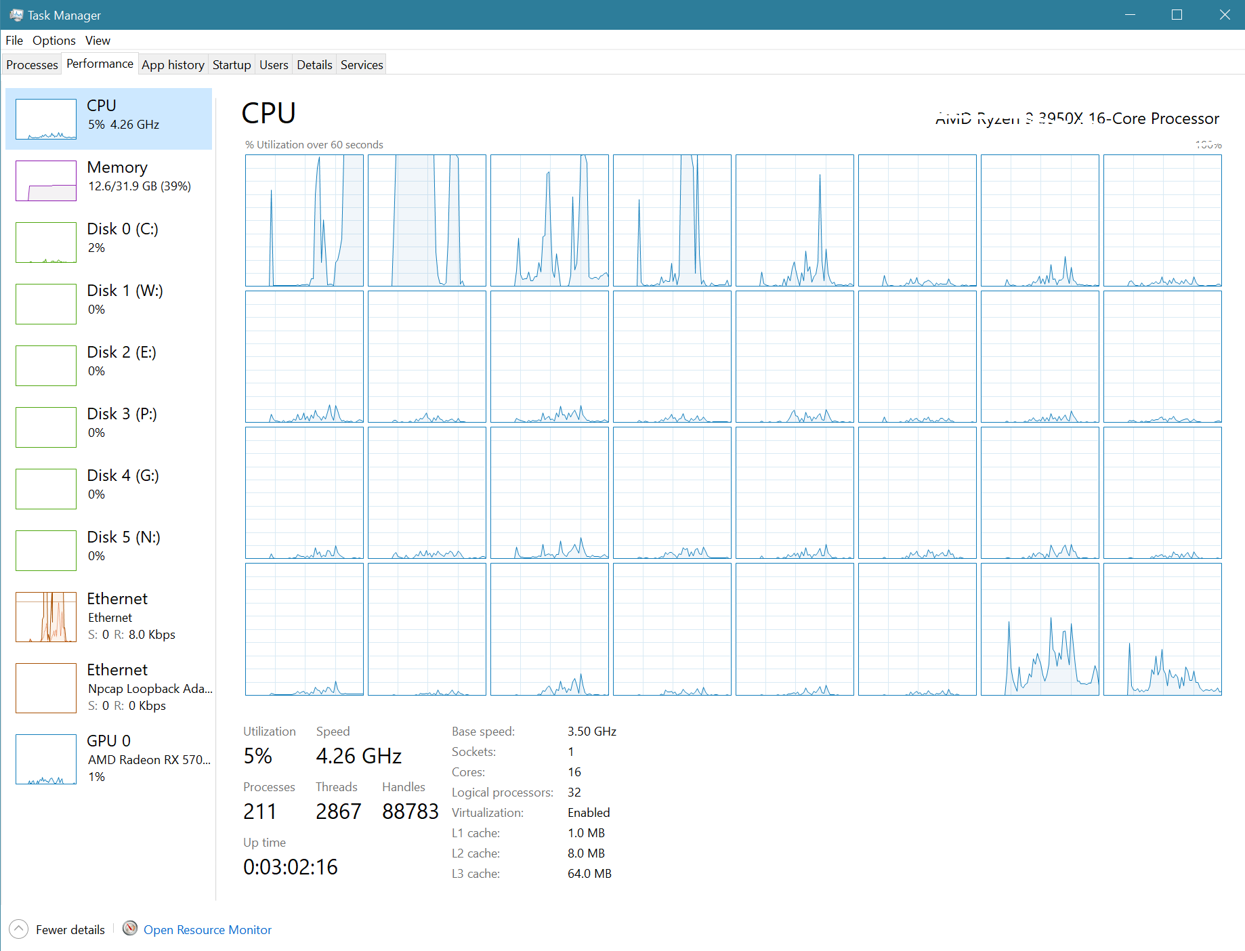Select the Memory usage thumbnail

click(46, 181)
